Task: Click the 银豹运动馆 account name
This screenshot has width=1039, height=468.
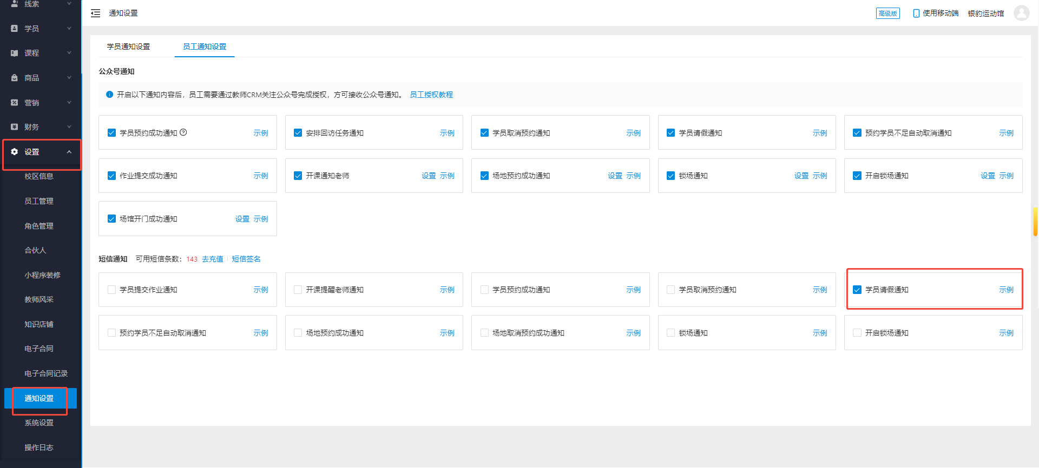Action: point(985,14)
